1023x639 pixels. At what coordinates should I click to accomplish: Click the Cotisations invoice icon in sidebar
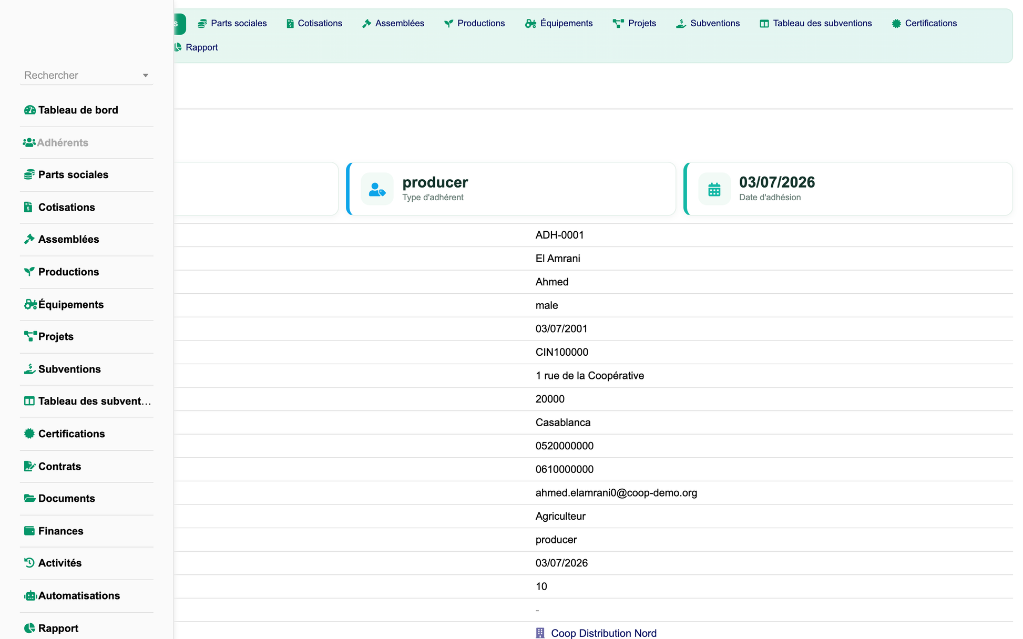tap(28, 207)
